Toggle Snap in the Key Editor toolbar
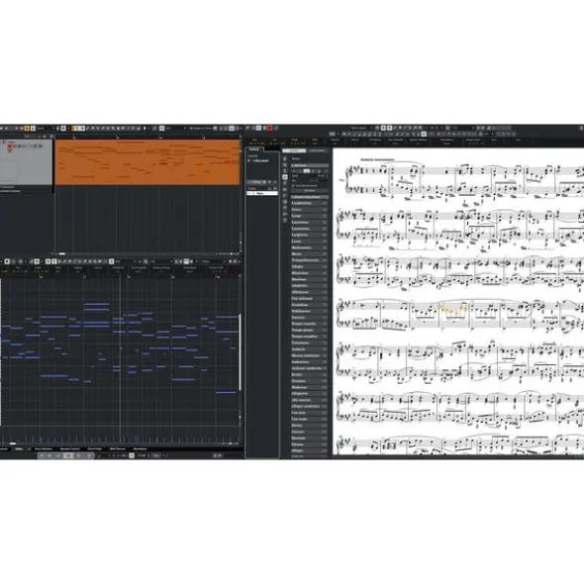The image size is (584, 585). (x=111, y=261)
